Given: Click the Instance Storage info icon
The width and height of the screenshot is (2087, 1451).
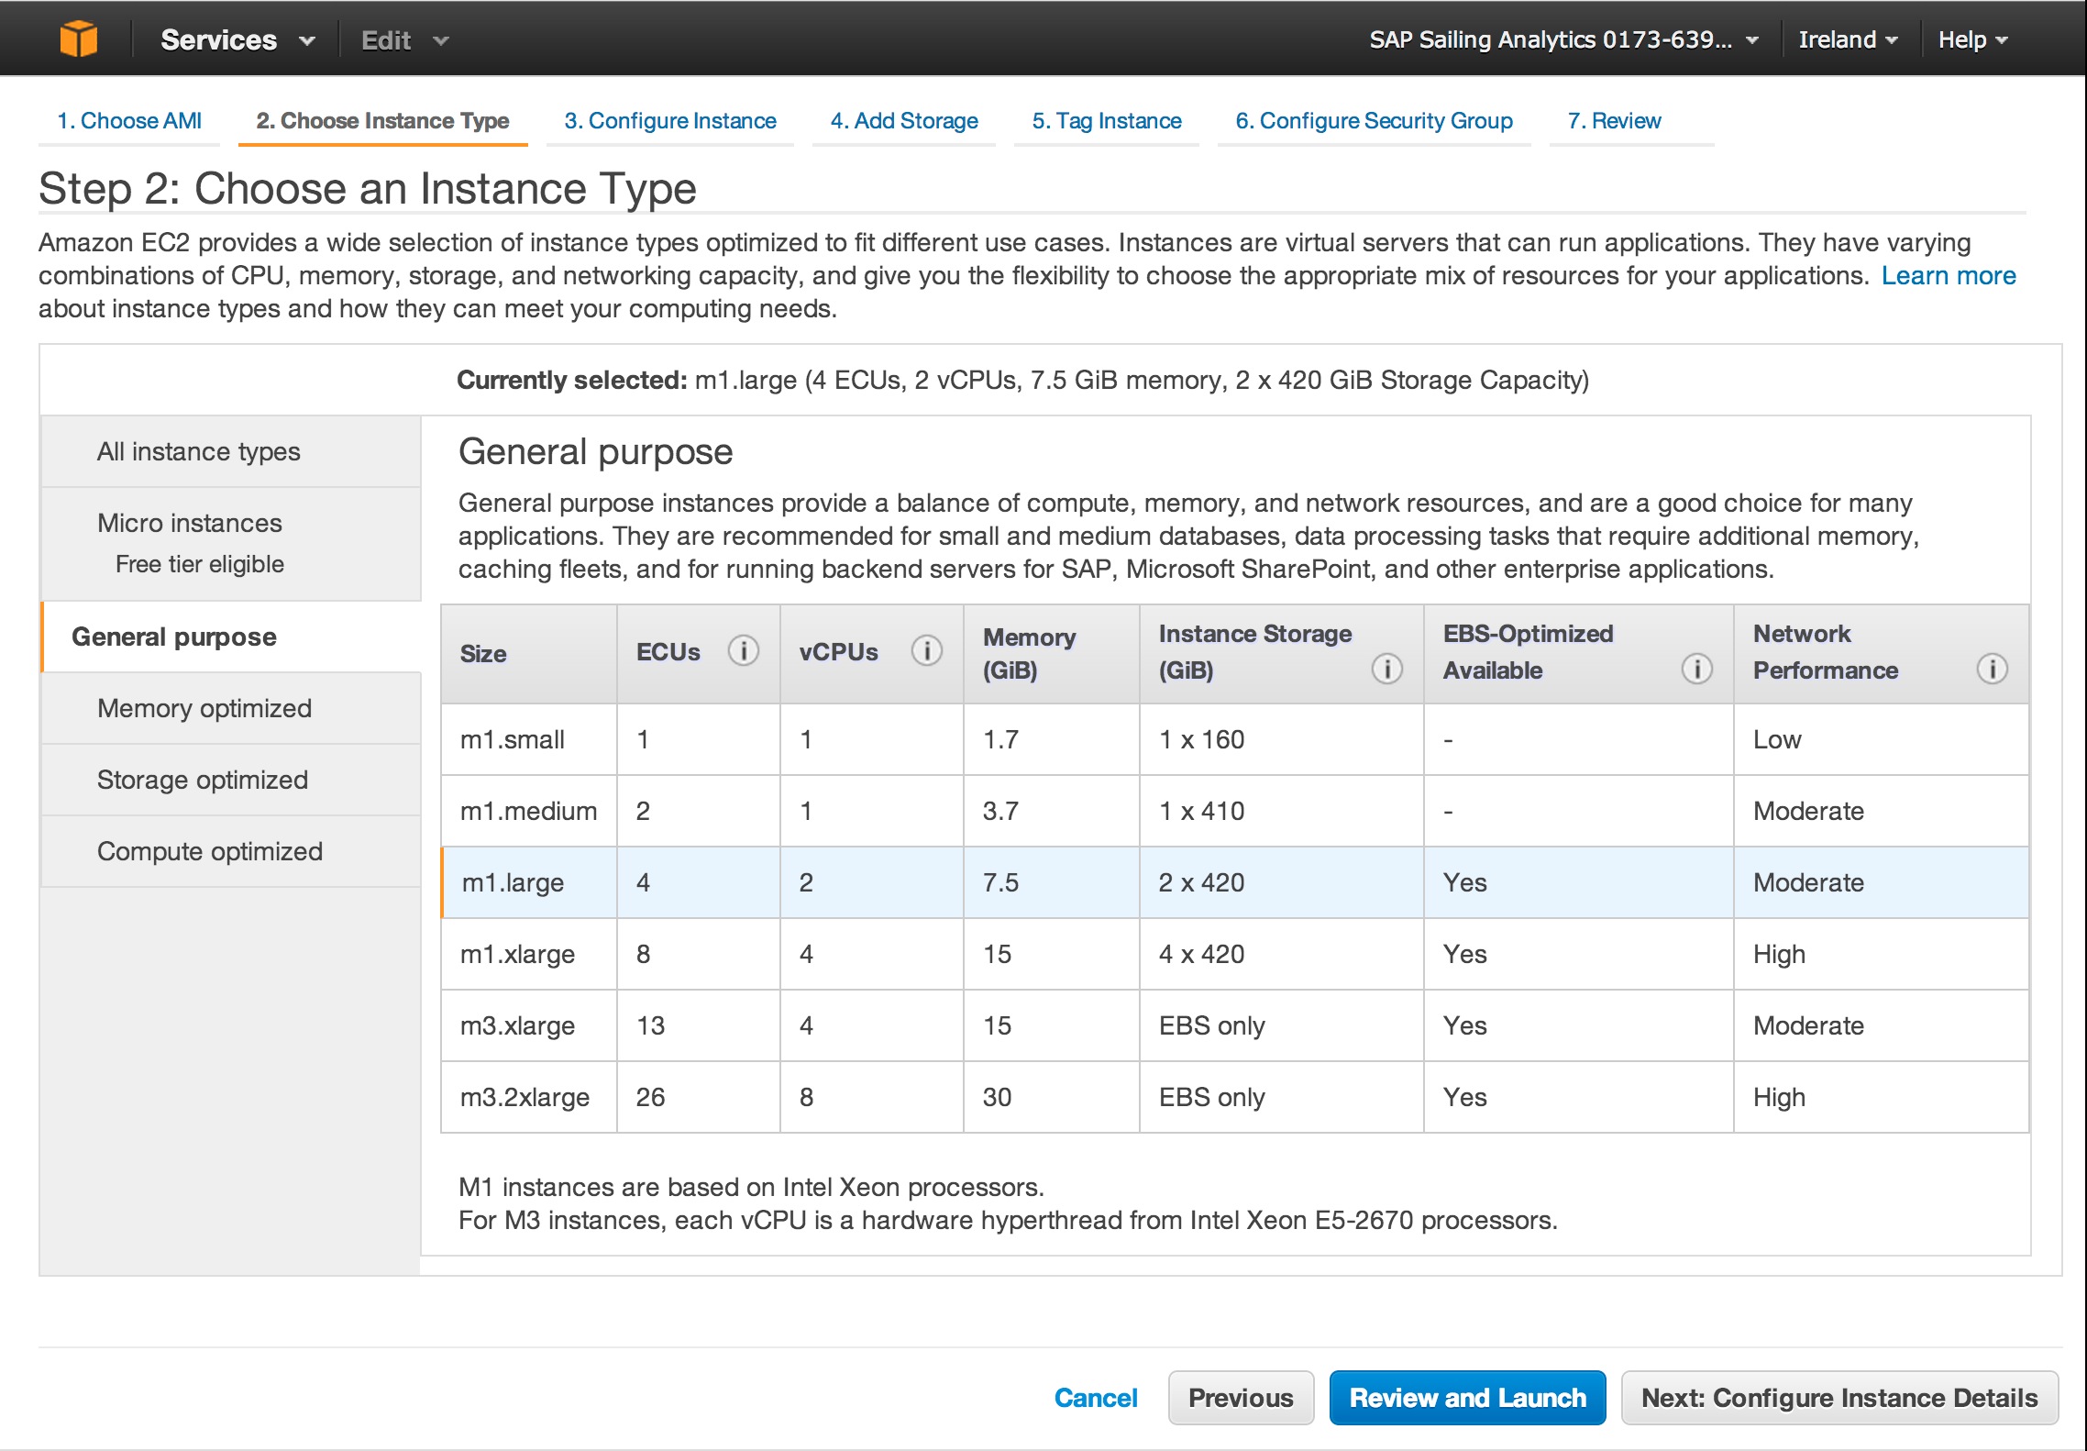Looking at the screenshot, I should click(1386, 669).
